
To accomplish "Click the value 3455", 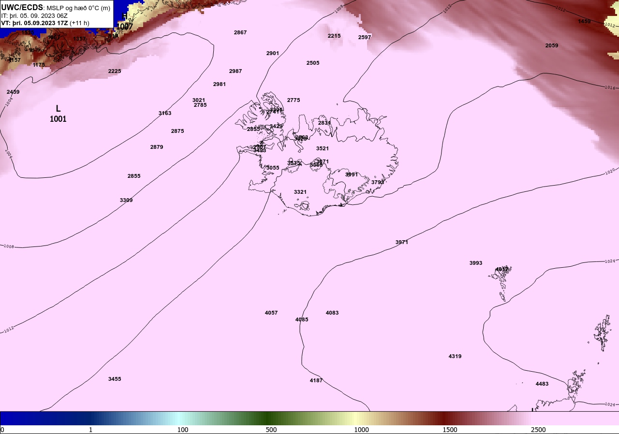I will coord(115,379).
